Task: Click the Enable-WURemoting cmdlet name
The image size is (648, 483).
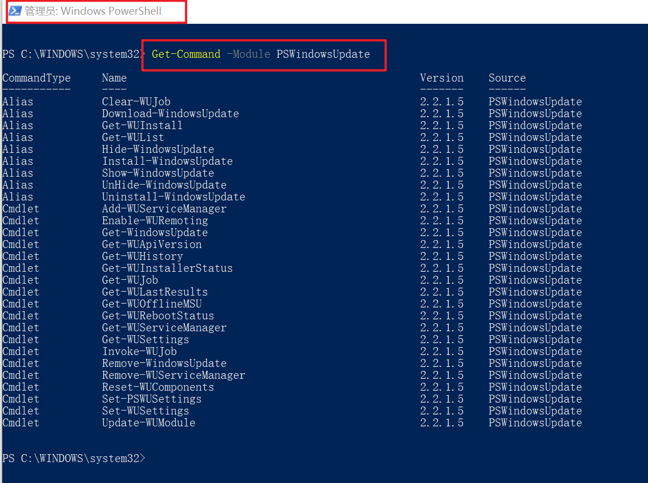Action: coord(155,221)
